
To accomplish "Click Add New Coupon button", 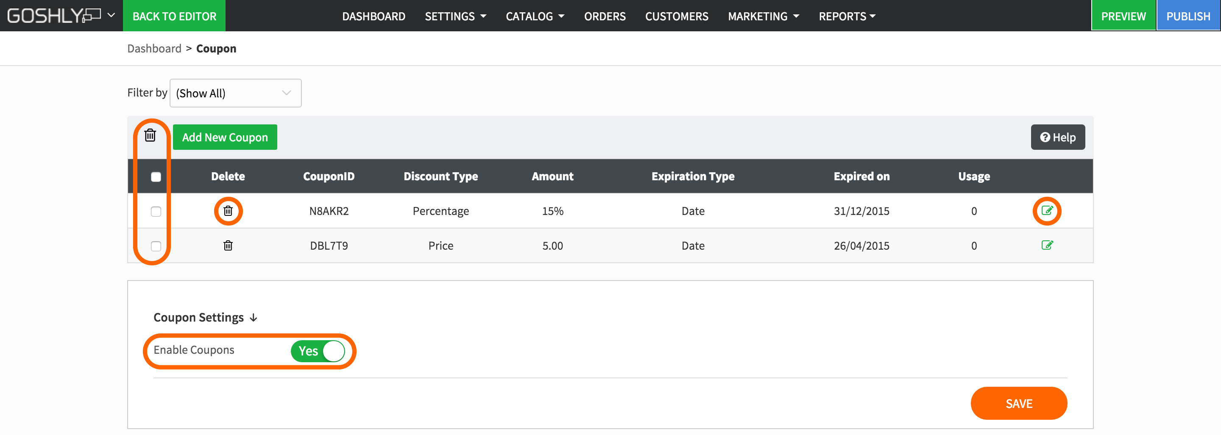I will click(x=225, y=137).
